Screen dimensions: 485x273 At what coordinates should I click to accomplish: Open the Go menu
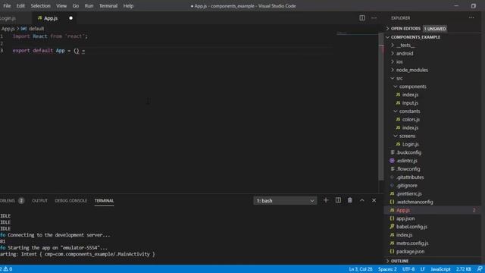pos(76,6)
